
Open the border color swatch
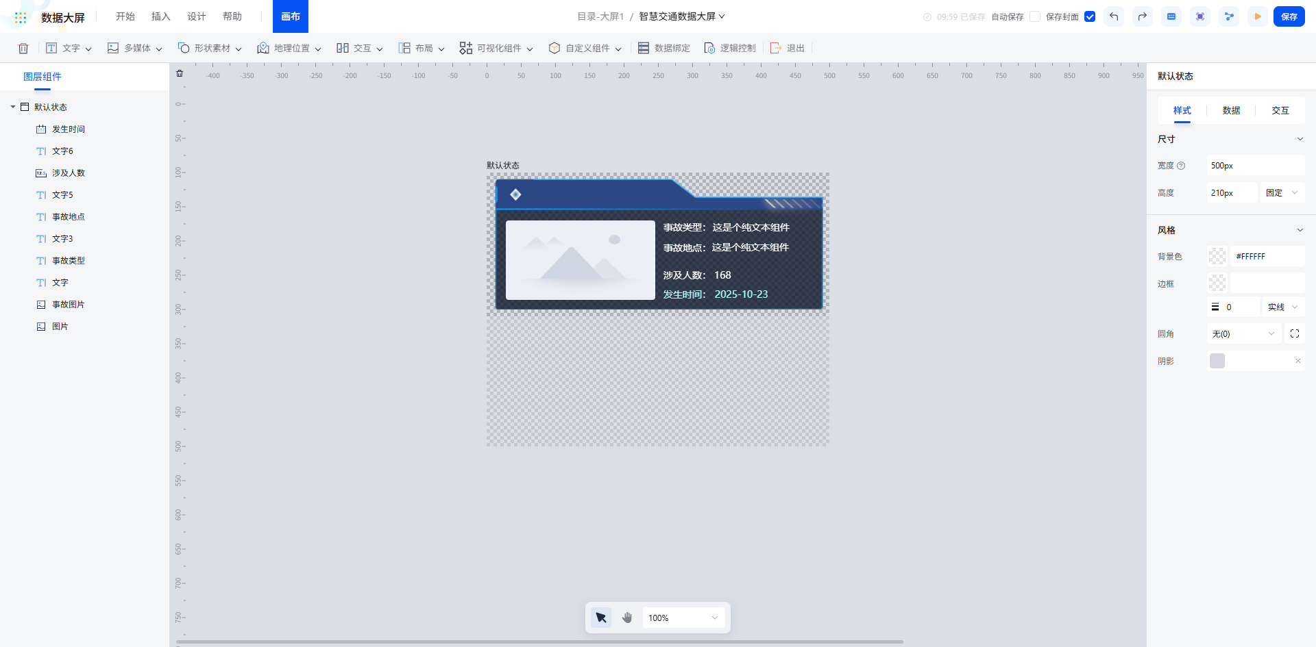point(1217,283)
